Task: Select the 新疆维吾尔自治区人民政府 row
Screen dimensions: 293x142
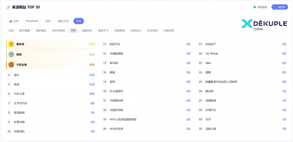Action: 242,82
